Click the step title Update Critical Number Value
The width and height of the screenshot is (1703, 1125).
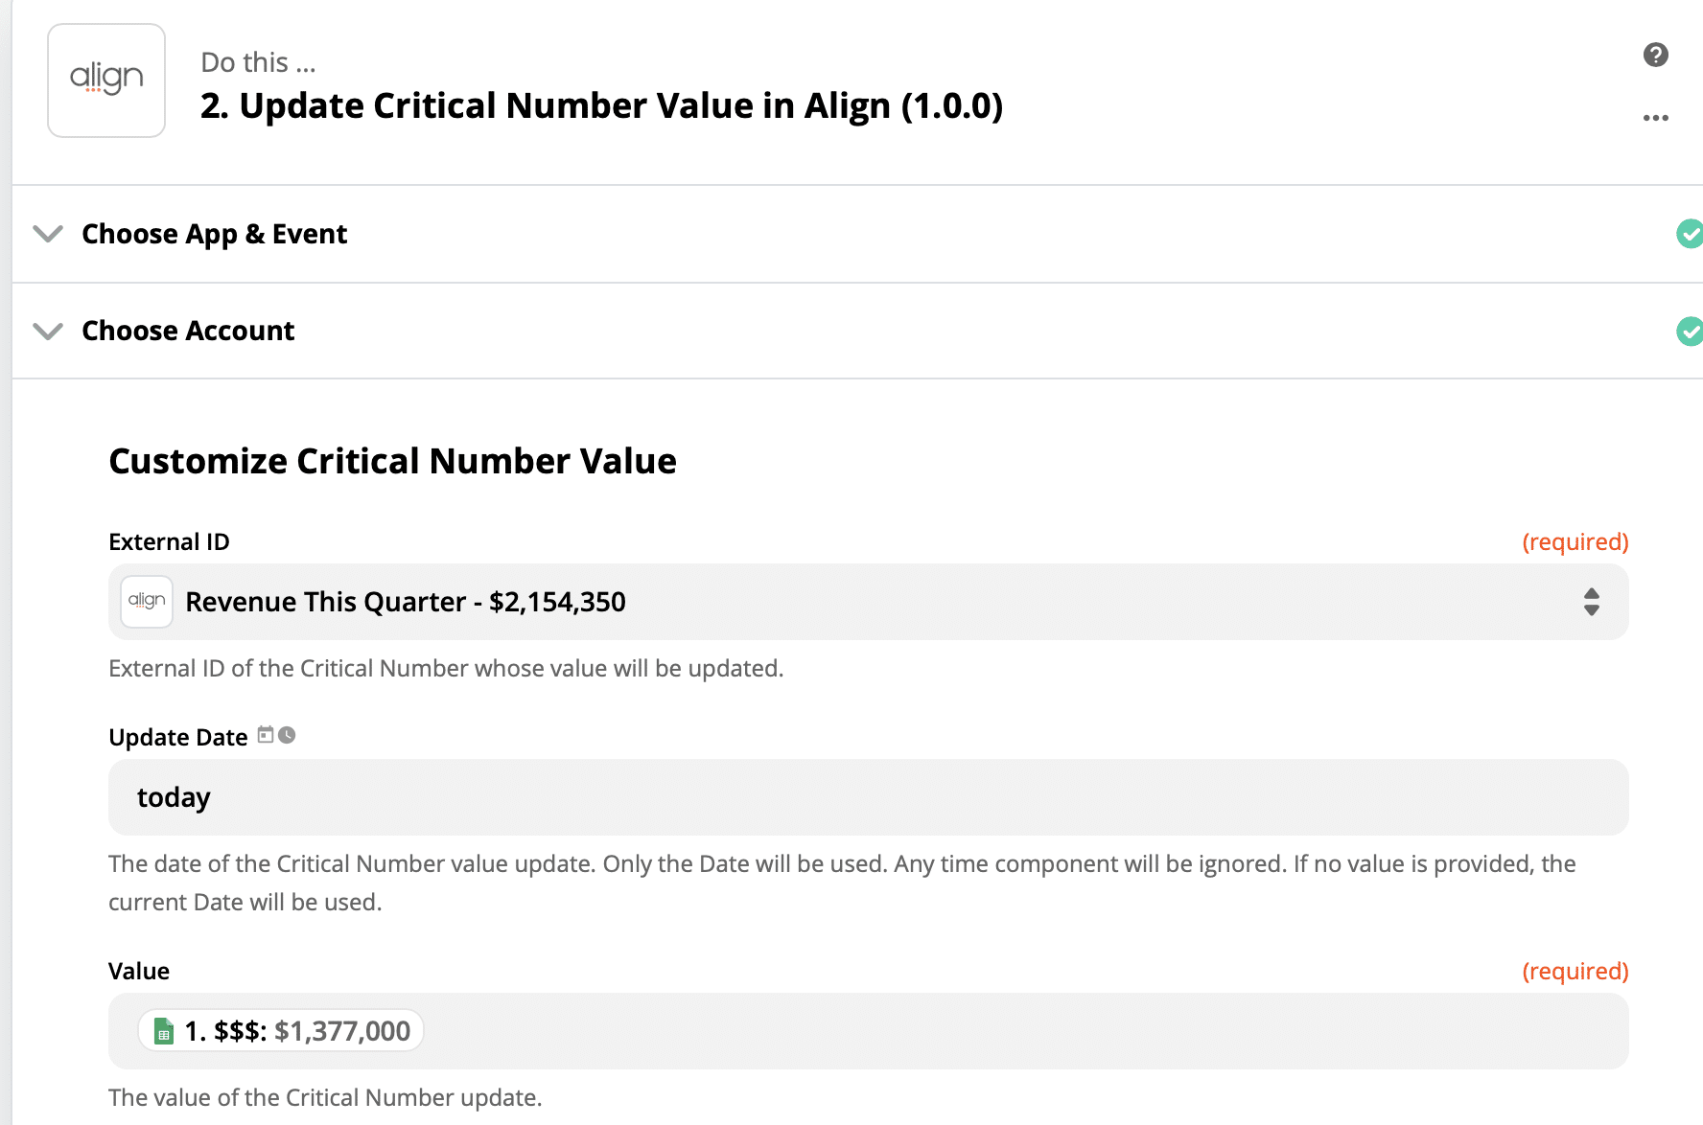click(x=601, y=105)
